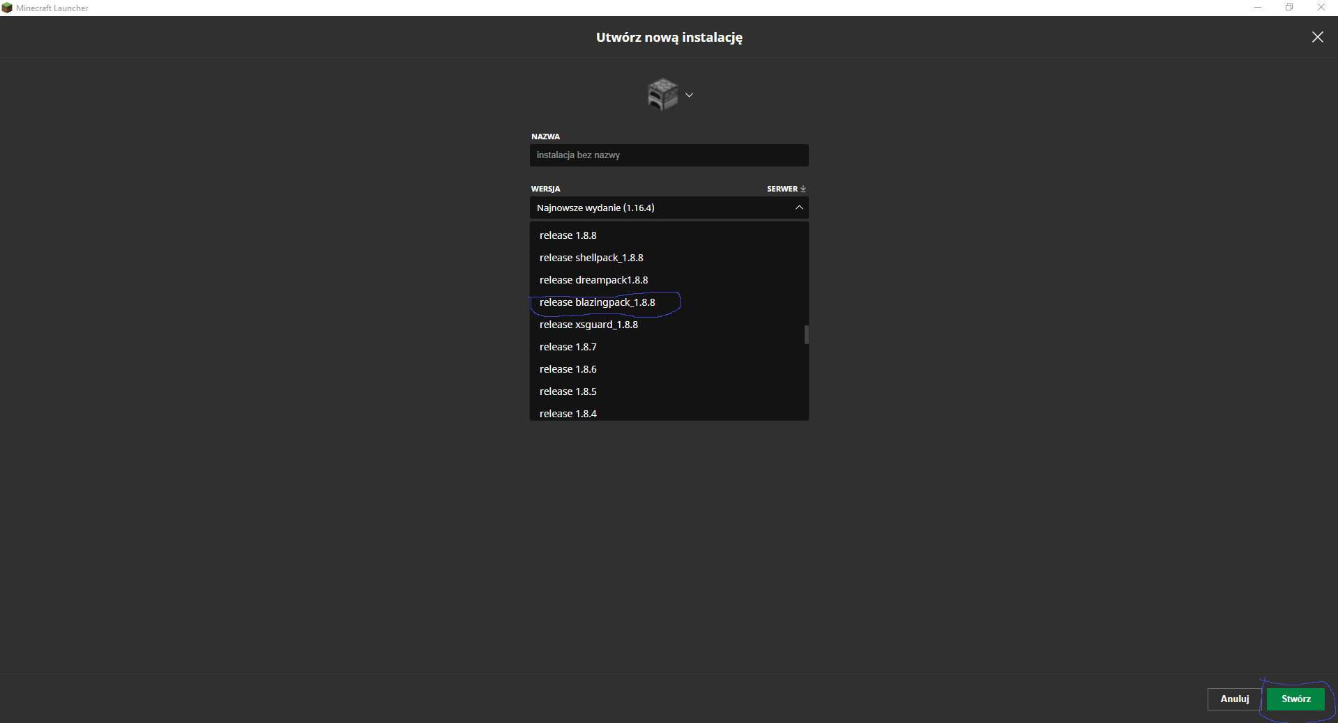Viewport: 1338px width, 723px height.
Task: Click the furnace installation icon
Action: point(662,94)
